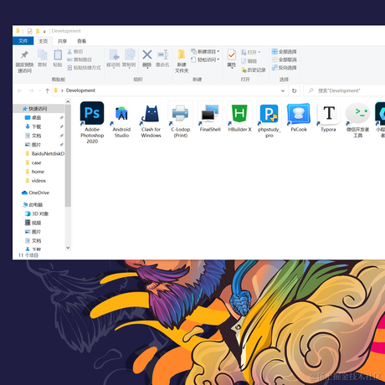The width and height of the screenshot is (385, 385).
Task: Click the up-one-level arrow
Action: point(47,90)
